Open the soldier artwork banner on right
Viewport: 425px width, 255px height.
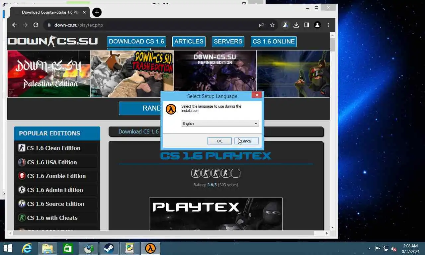click(293, 74)
